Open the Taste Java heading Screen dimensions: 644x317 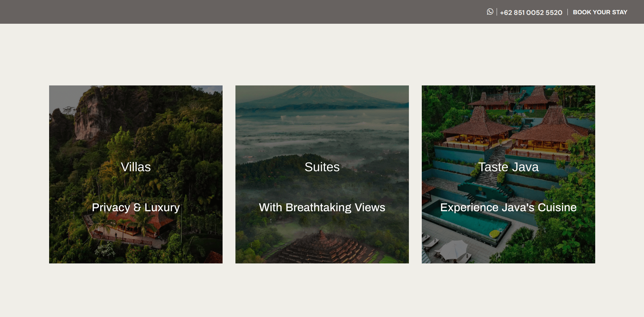[x=508, y=167]
